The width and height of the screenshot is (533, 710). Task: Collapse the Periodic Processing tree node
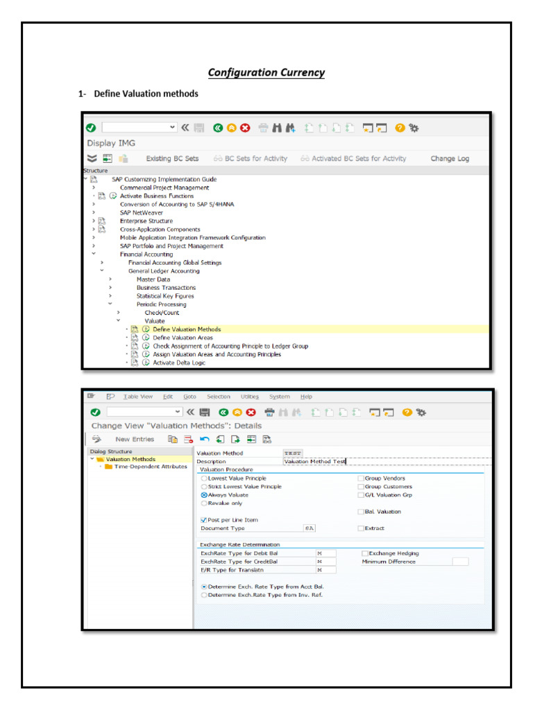[x=110, y=304]
